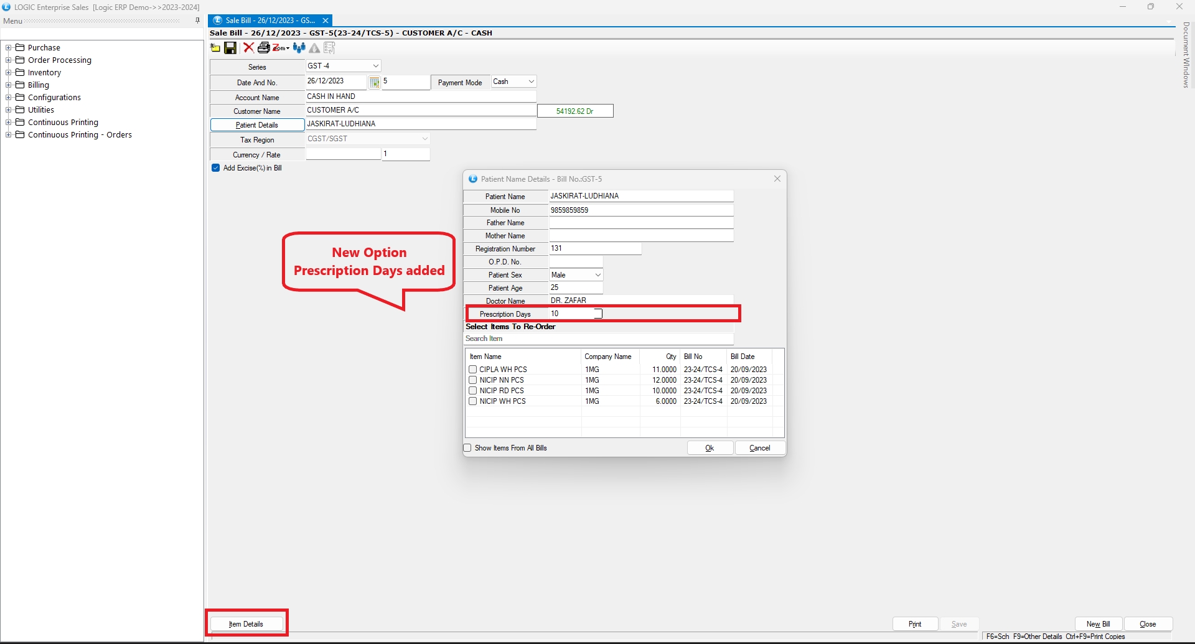Click the Ok button in patient dialog
Viewport: 1195px width, 644px height.
pyautogui.click(x=710, y=448)
